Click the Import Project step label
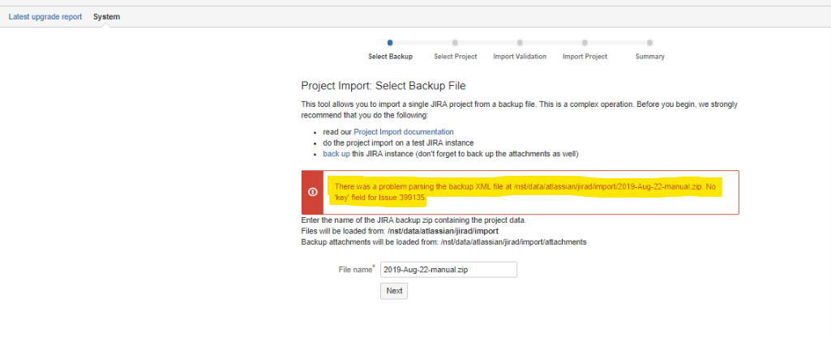831x341 pixels. pyautogui.click(x=585, y=56)
